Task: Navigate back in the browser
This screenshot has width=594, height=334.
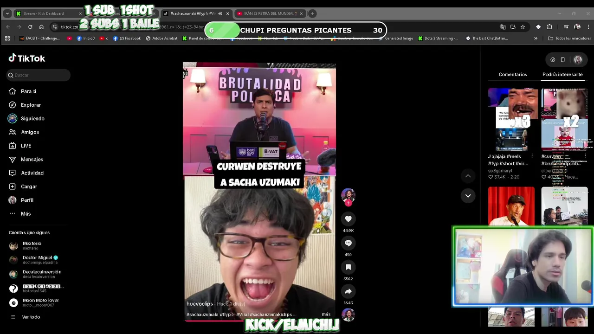Action: click(x=8, y=27)
